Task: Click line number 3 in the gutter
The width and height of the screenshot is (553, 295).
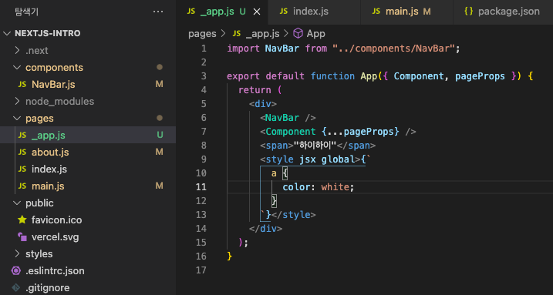Action: pos(204,76)
